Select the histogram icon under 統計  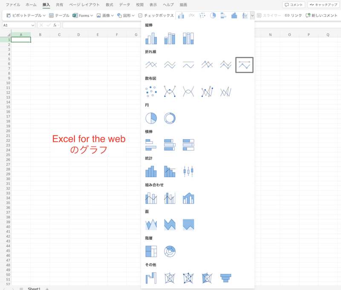(151, 171)
